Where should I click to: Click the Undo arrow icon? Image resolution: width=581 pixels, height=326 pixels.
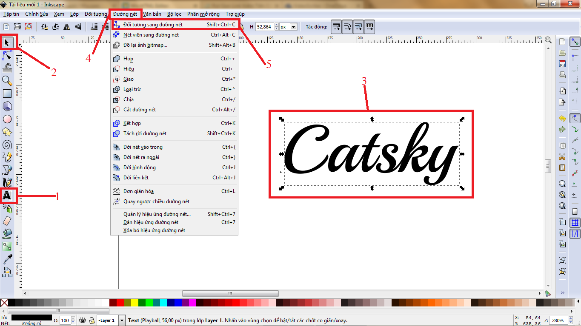point(562,119)
